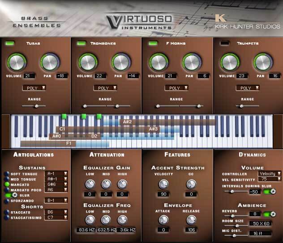This screenshot has width=283, height=243.
Task: Click the Accent Strength velocity knob
Action: point(163,184)
